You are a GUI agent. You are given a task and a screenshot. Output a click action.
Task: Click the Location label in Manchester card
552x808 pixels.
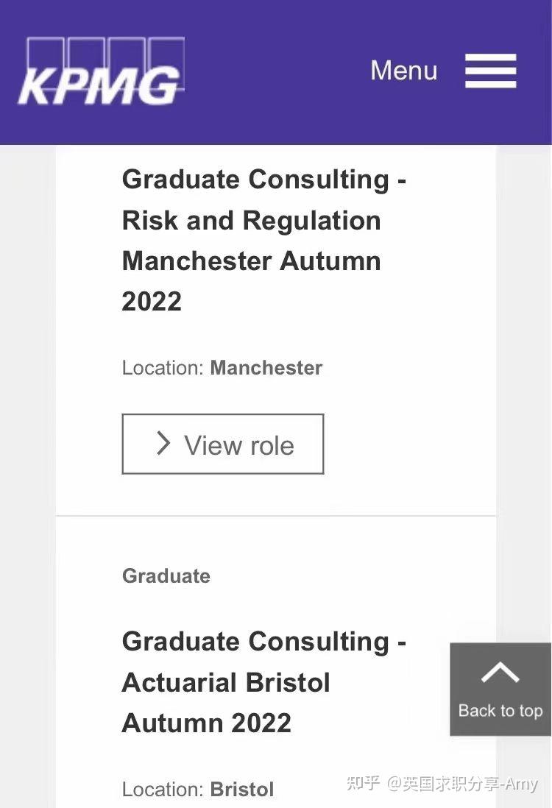click(x=162, y=368)
